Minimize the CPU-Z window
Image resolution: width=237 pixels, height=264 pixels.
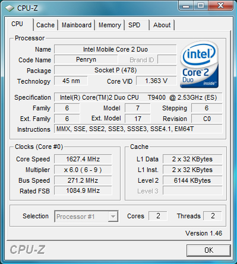point(186,6)
